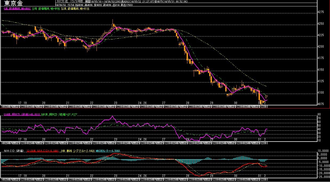Click the 安4075 period-low text in header
This screenshot has height=182, width=330.
(159, 2)
